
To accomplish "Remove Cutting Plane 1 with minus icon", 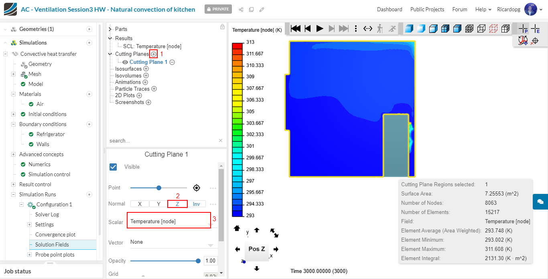I will [172, 62].
